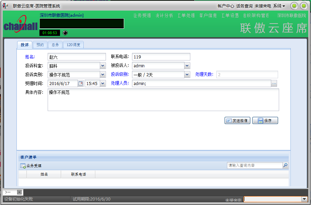Click the round status indicator beside the timer

[65, 33]
